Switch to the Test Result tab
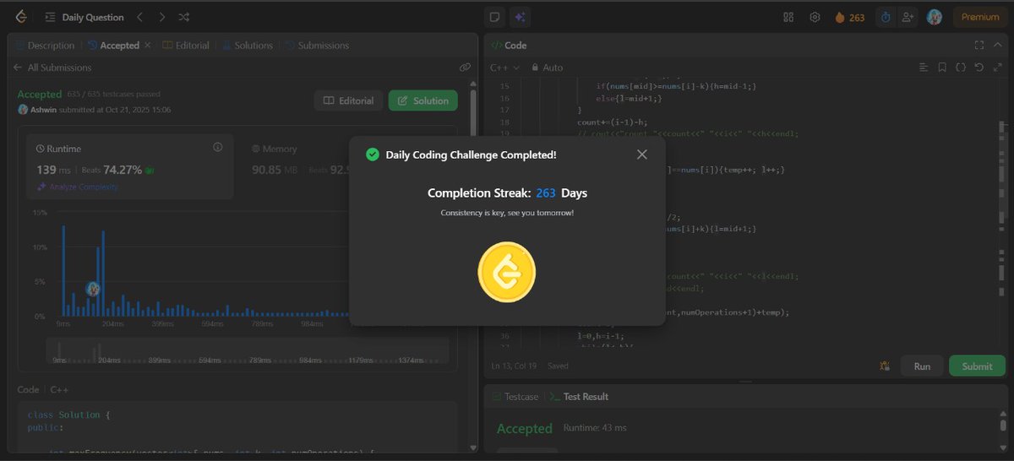The image size is (1014, 461). click(x=579, y=397)
